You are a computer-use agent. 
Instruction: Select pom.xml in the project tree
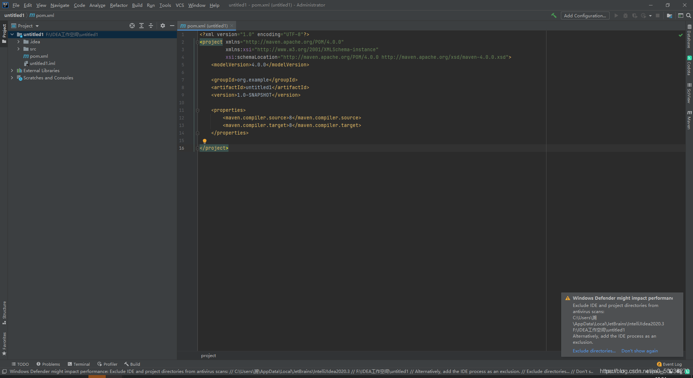pos(39,56)
